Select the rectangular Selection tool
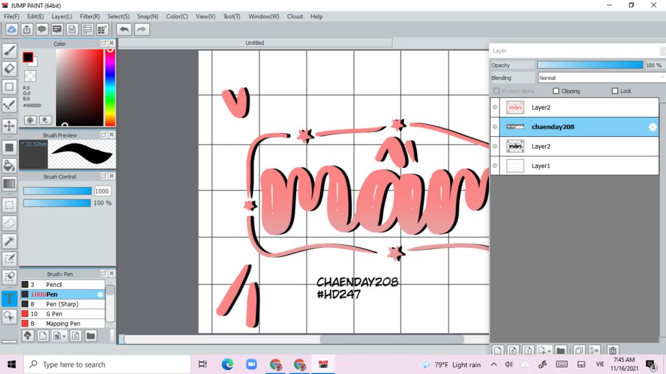This screenshot has width=666, height=374. click(9, 205)
